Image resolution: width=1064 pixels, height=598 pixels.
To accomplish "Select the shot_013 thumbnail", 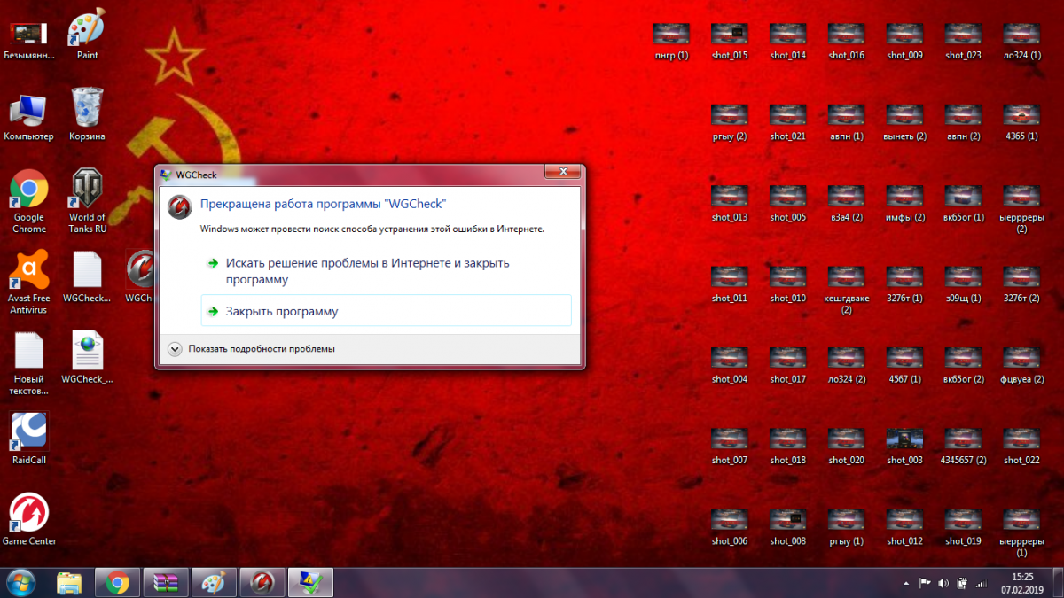I will [730, 204].
